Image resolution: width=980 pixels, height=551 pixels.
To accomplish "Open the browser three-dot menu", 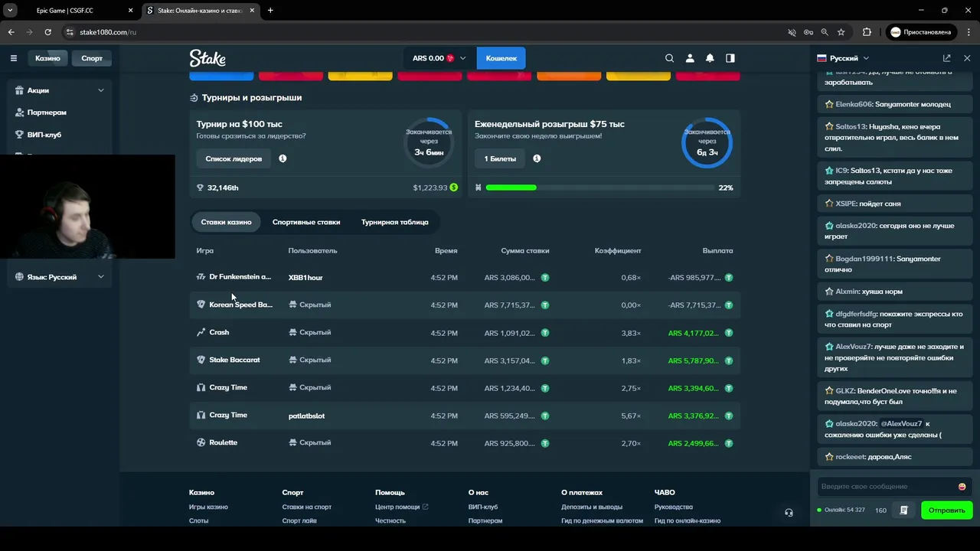I will tap(967, 32).
